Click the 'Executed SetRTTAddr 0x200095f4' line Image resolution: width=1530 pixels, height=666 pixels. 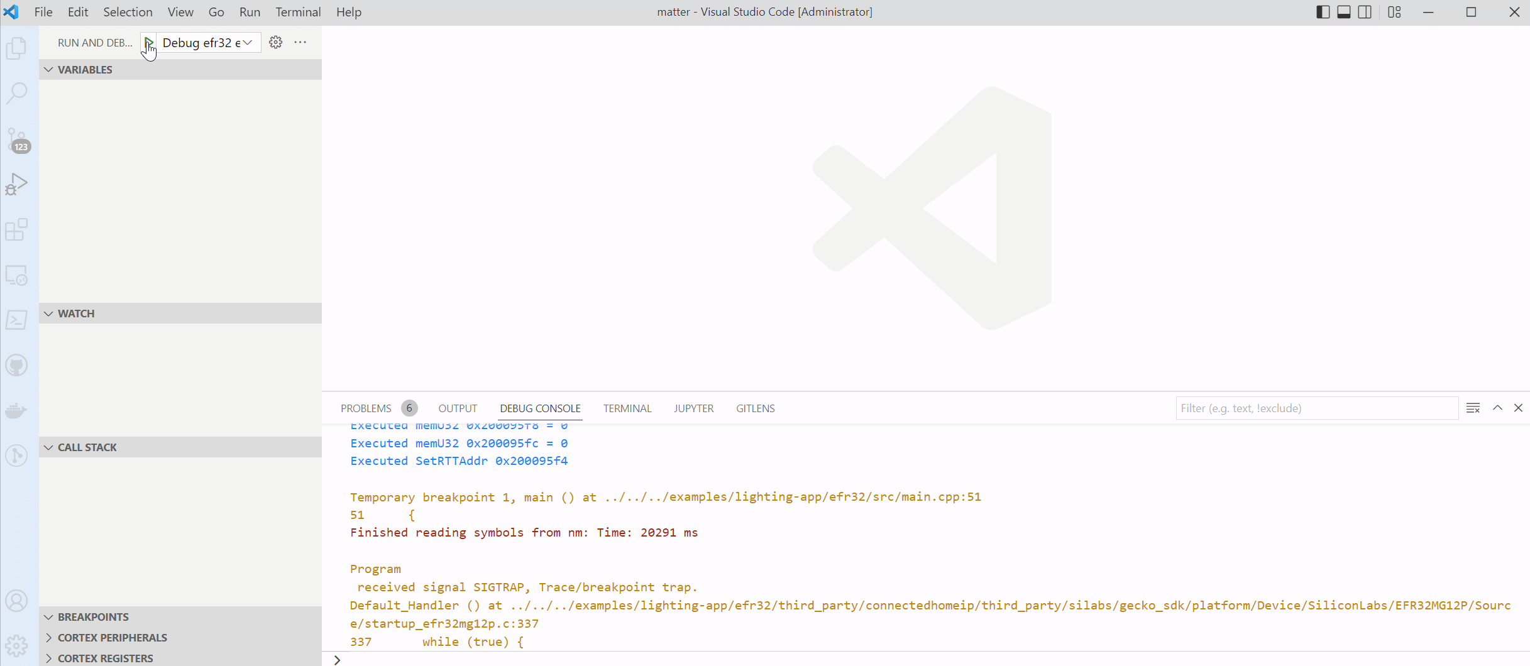(x=459, y=461)
